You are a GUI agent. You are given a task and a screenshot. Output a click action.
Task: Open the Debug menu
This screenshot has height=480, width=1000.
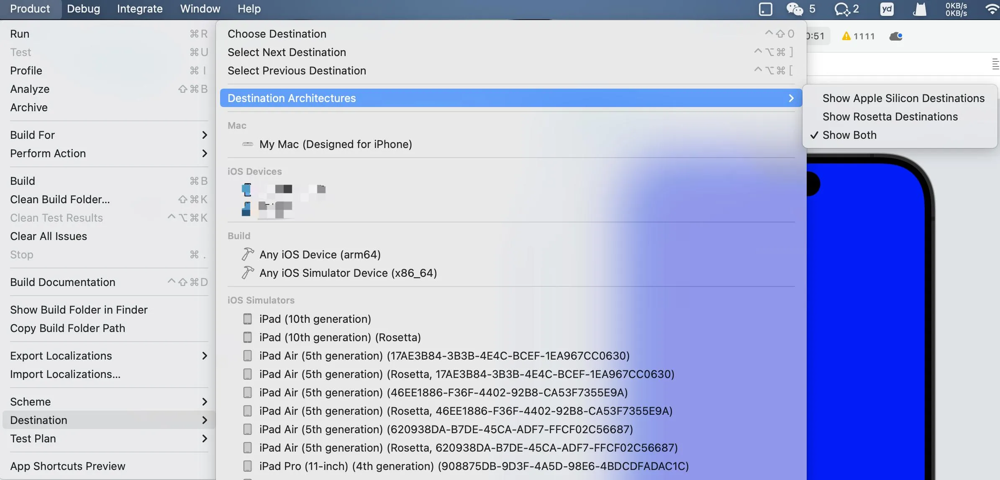(83, 9)
